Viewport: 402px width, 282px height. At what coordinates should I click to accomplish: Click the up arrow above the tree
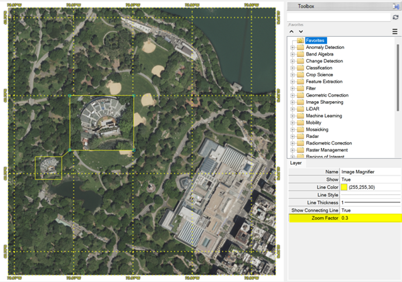click(x=292, y=31)
